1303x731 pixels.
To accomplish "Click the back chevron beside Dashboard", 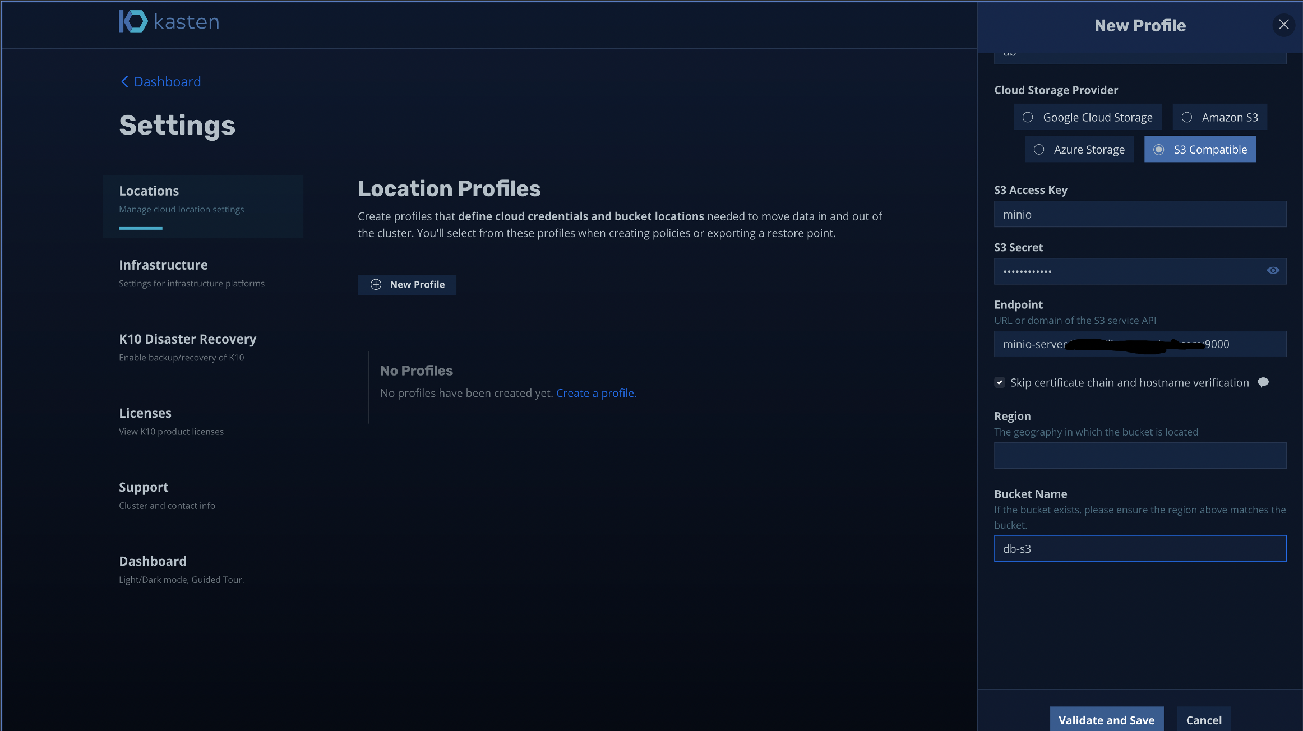I will 124,82.
